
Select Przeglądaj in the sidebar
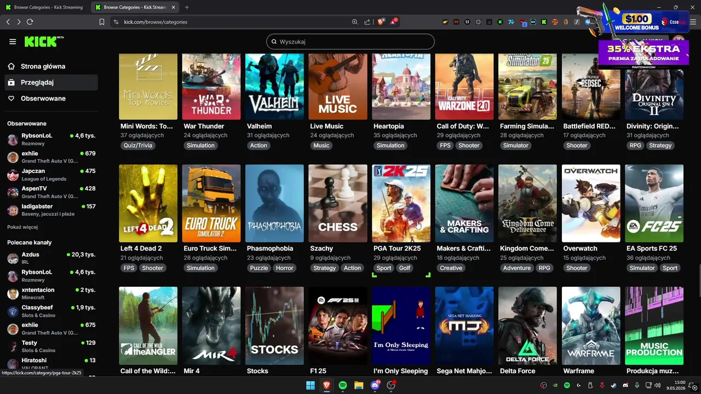[51, 82]
